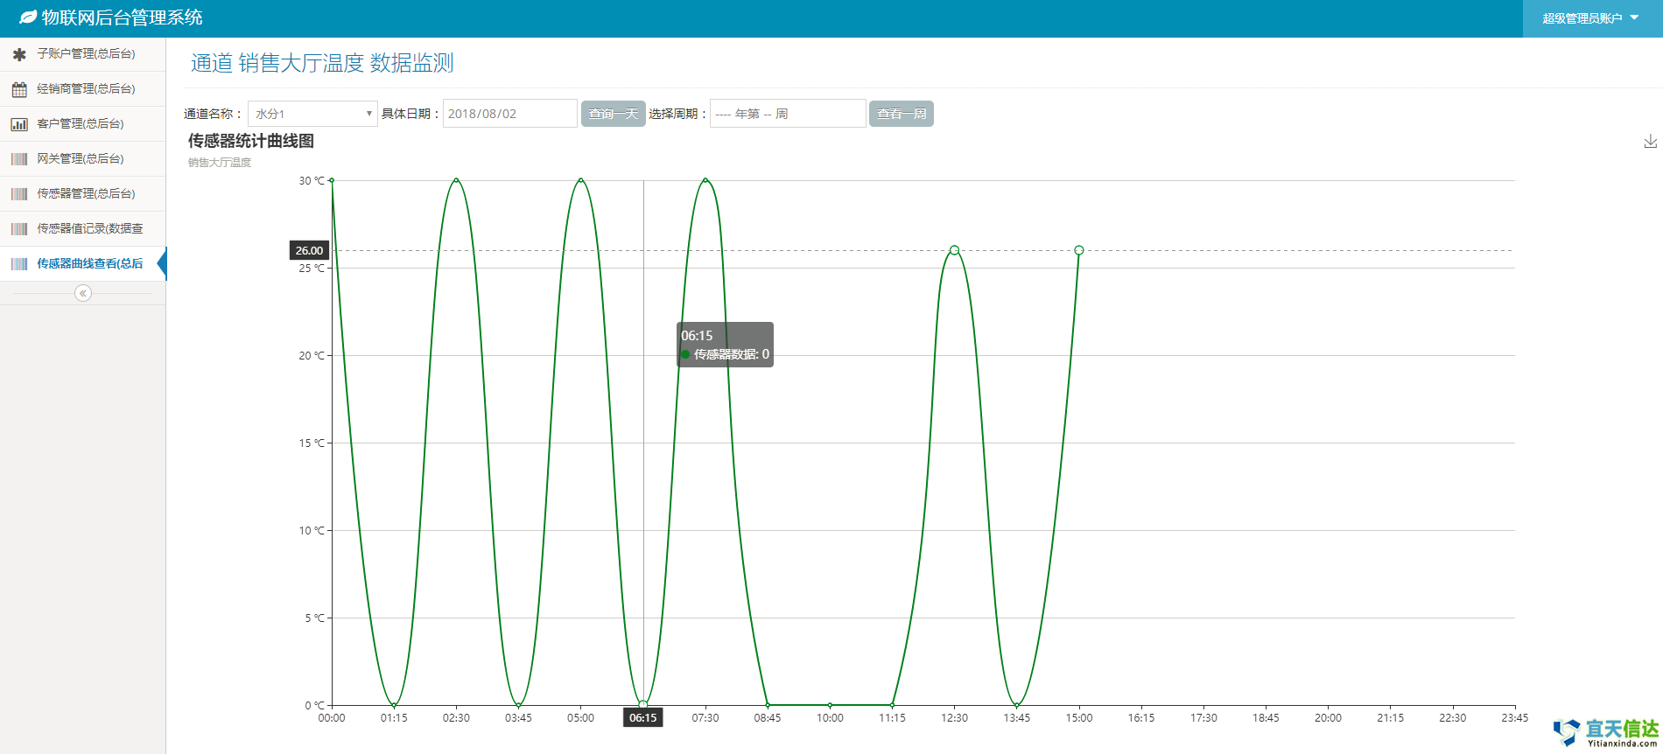Click the barcode icon beside 网关管理

click(19, 159)
